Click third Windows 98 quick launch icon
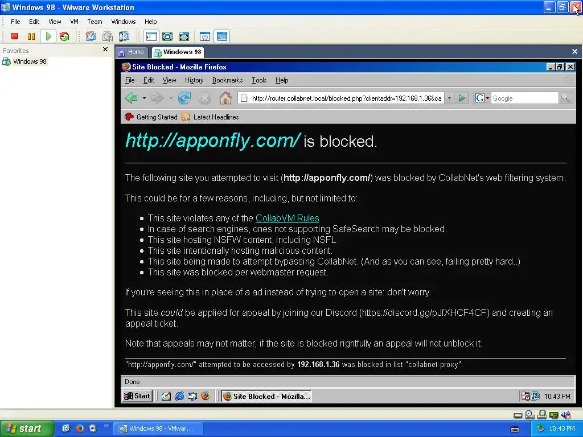Image resolution: width=583 pixels, height=437 pixels. pos(192,396)
